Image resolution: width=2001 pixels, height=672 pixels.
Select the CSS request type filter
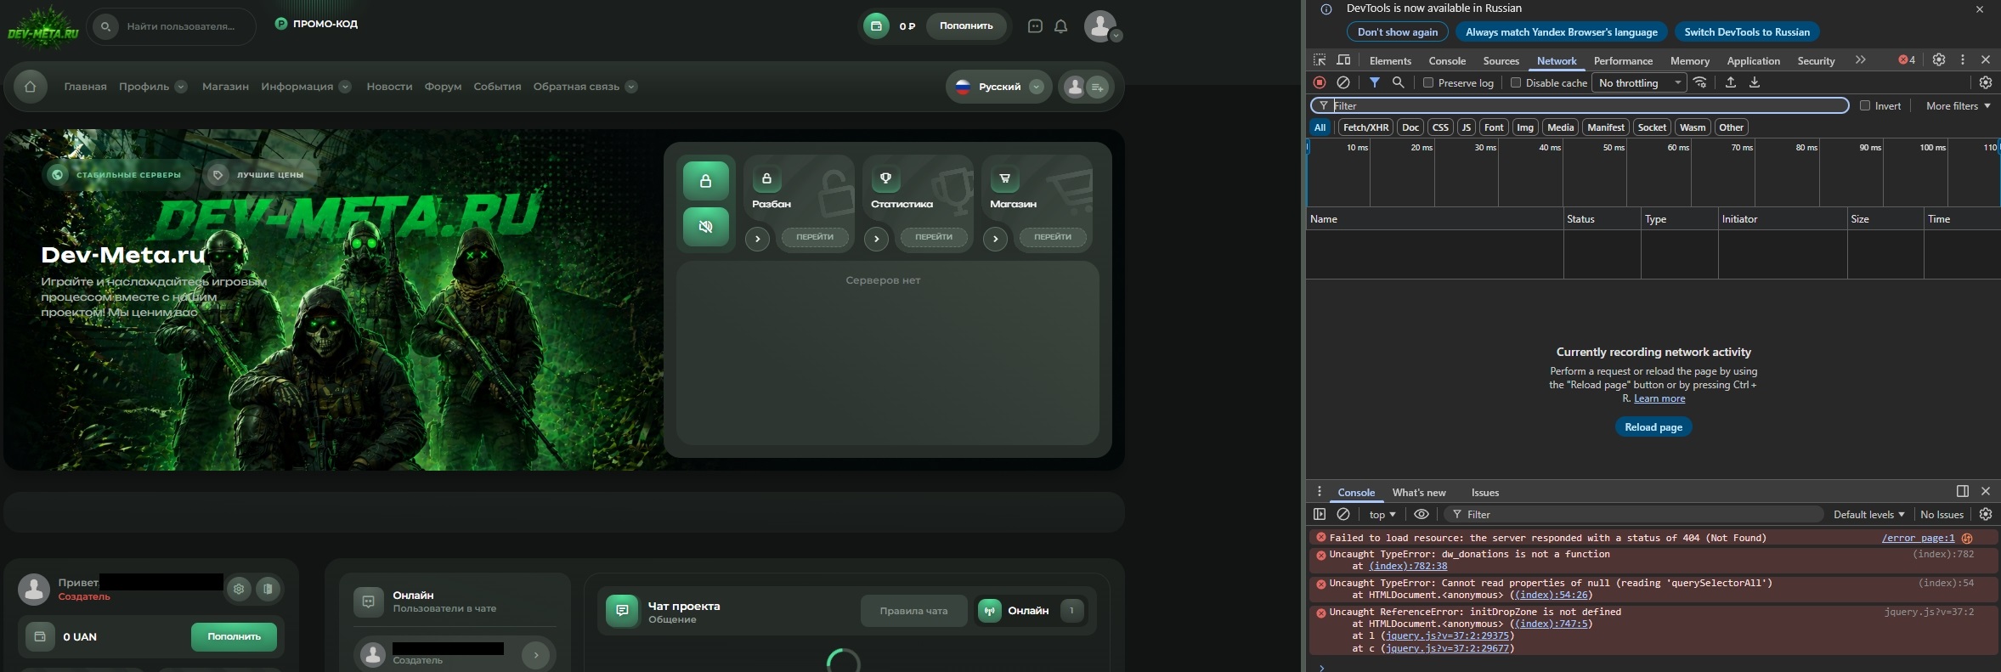click(1440, 127)
